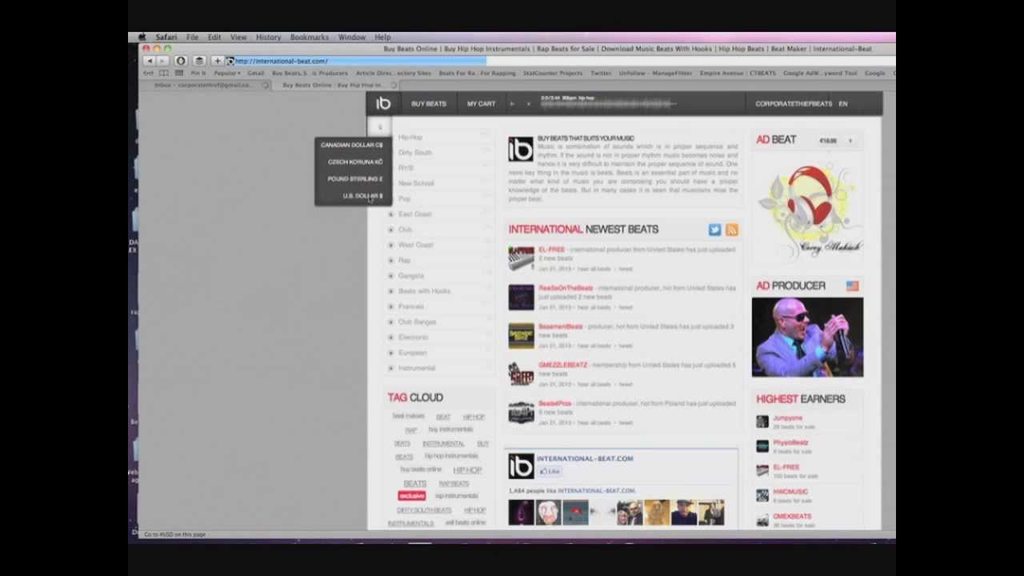Open the History menu
1024x576 pixels.
(x=268, y=37)
